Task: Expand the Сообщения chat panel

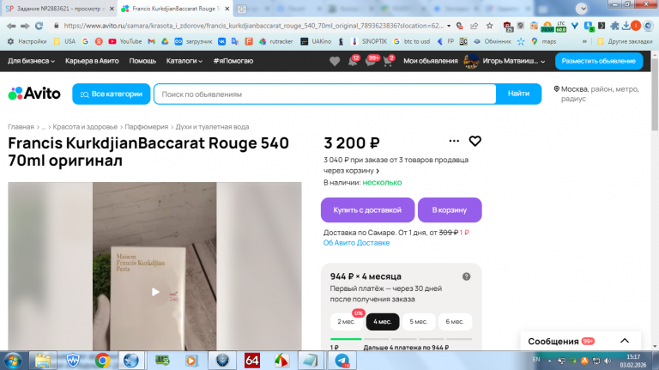Action: (x=625, y=341)
